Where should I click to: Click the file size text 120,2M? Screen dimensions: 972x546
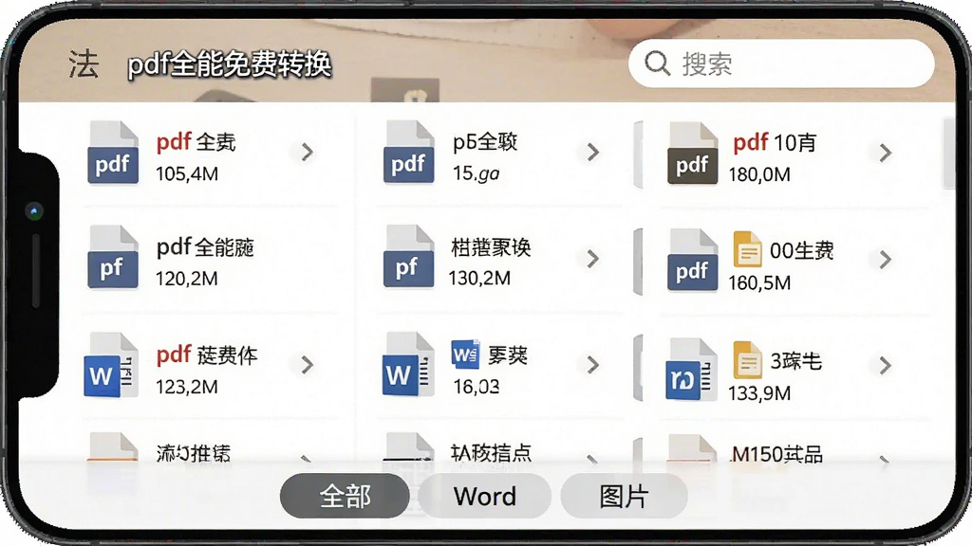[187, 279]
